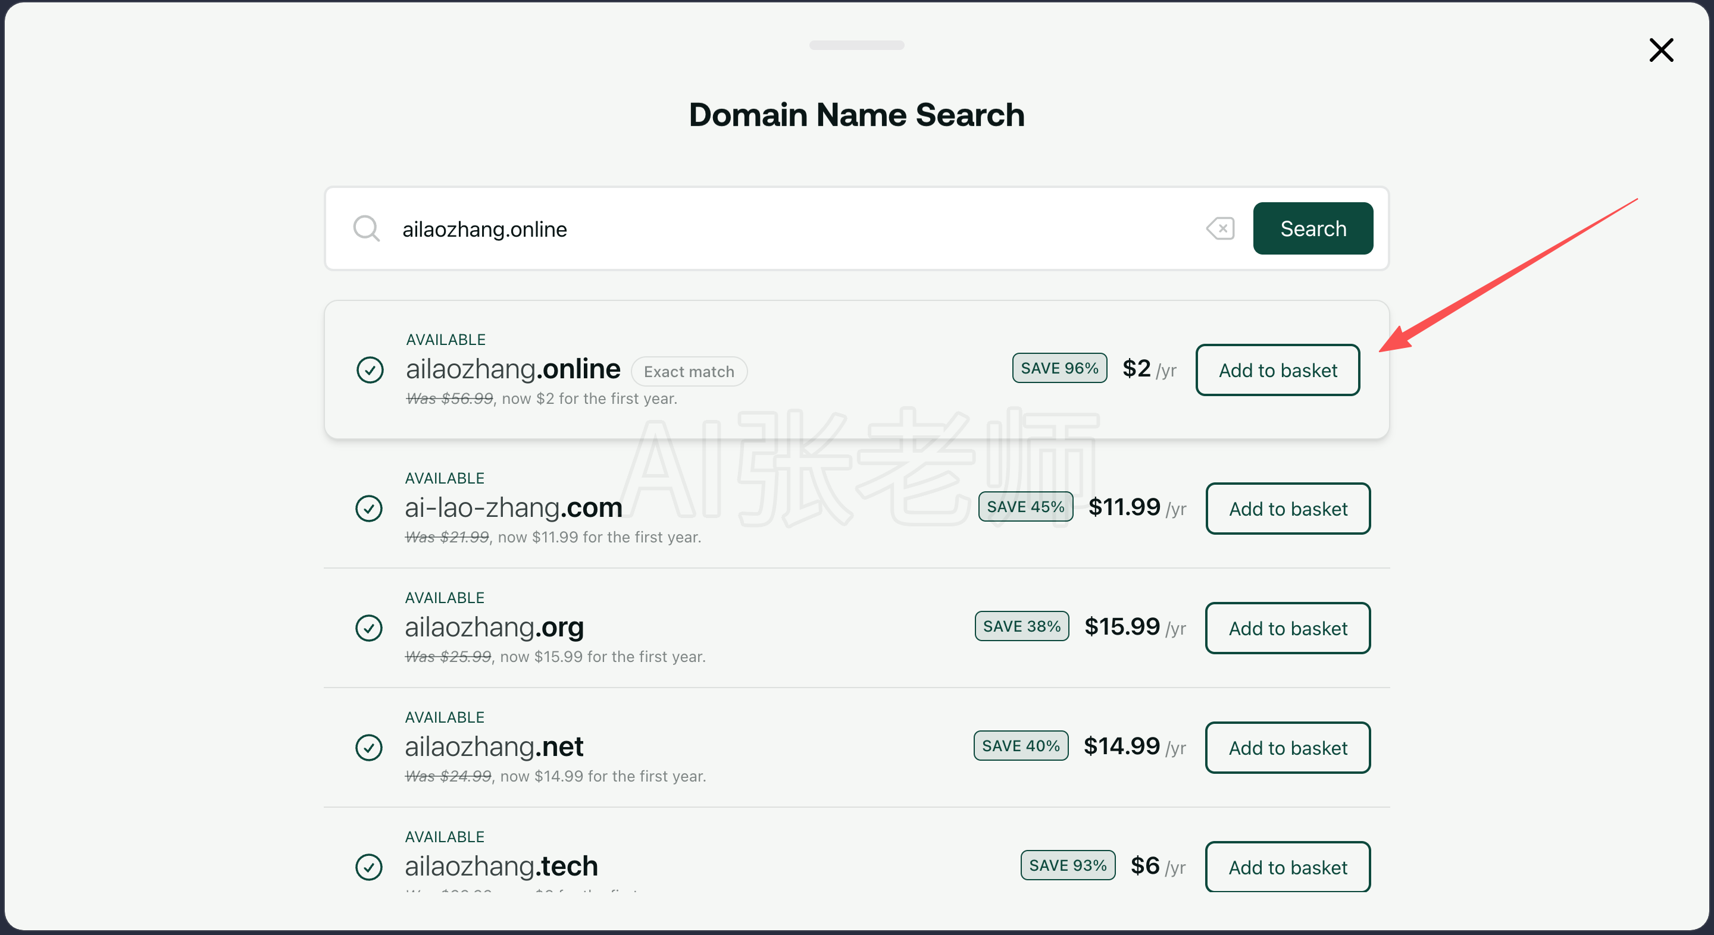Viewport: 1714px width, 935px height.
Task: Click the 'Was $21.99' pricing note
Action: [x=447, y=537]
